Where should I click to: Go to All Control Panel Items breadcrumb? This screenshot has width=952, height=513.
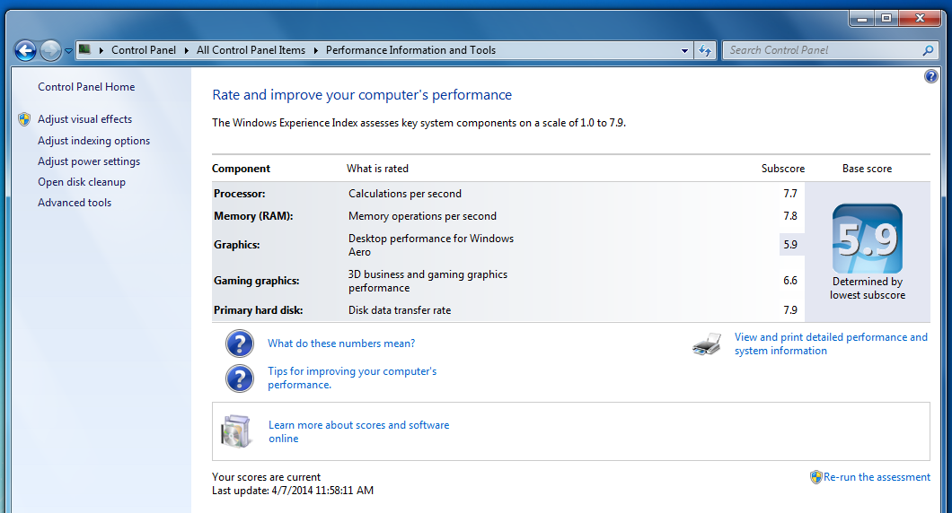coord(251,50)
